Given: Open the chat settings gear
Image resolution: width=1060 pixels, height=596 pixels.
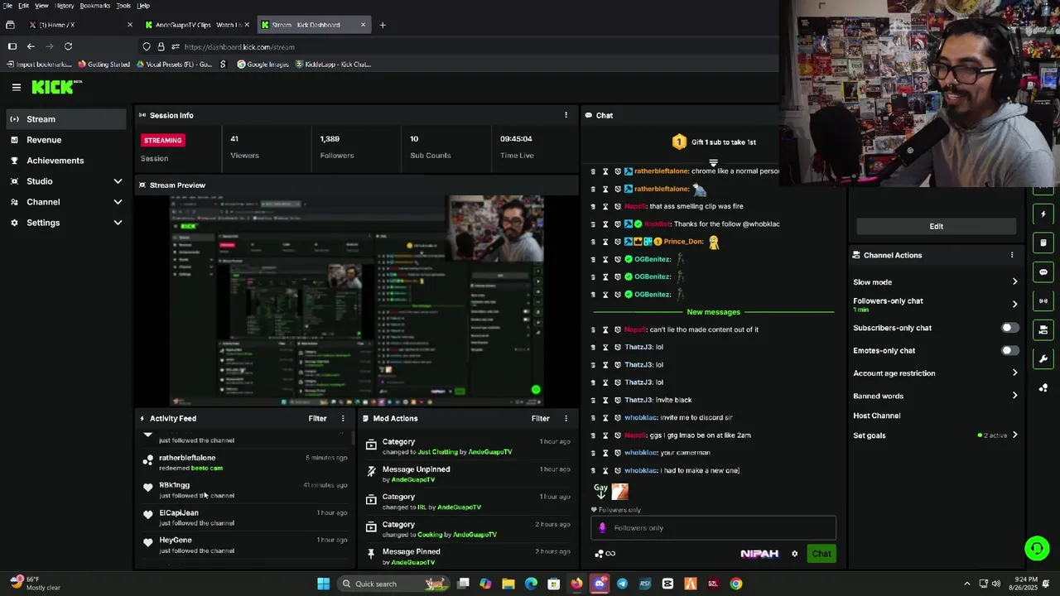Looking at the screenshot, I should (x=794, y=554).
